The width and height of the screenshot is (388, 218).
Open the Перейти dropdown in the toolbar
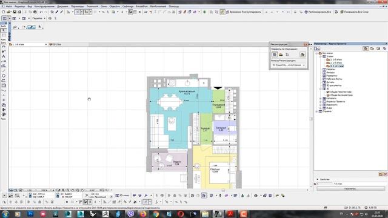pyautogui.click(x=39, y=18)
